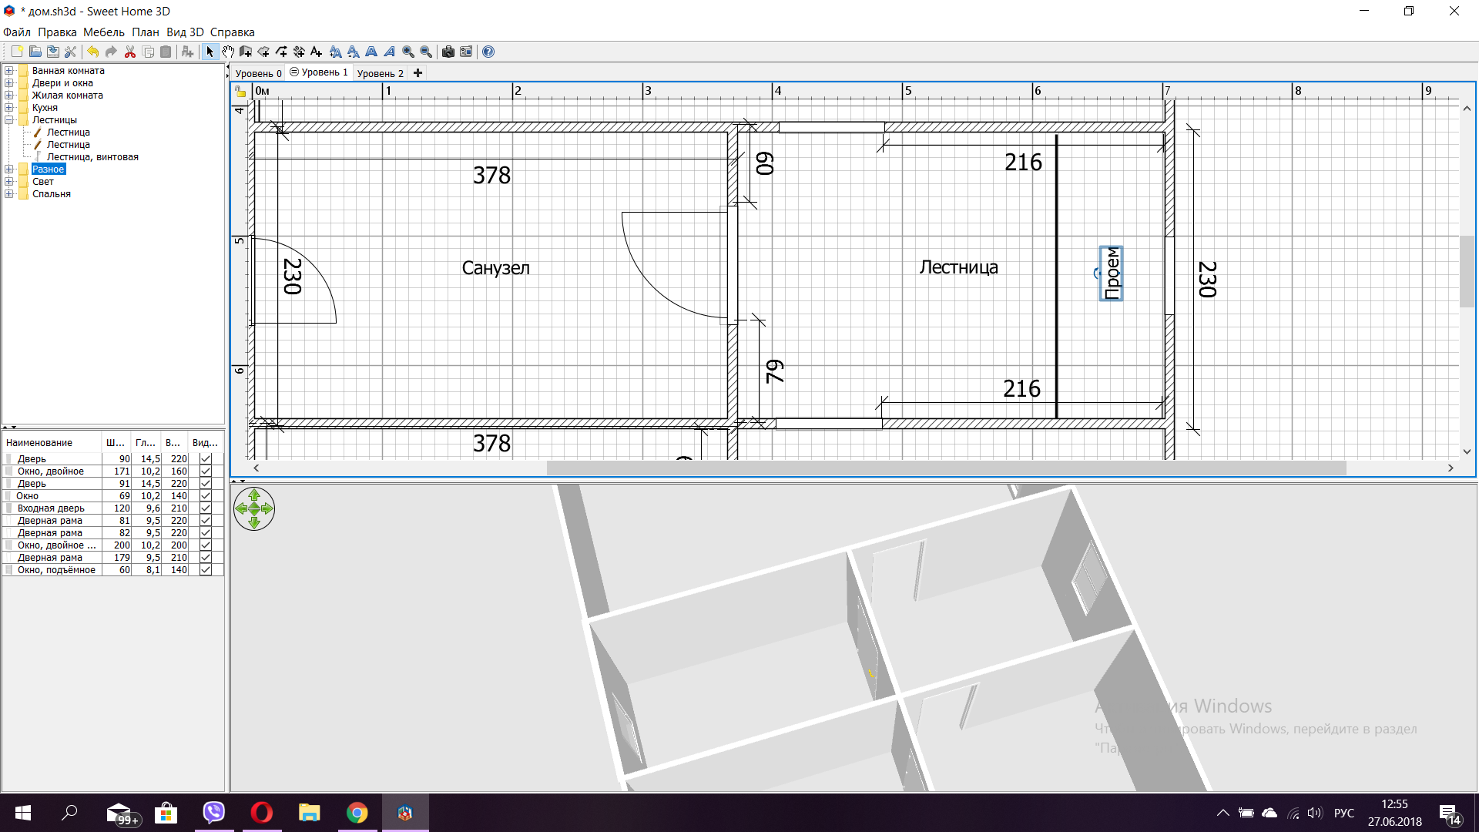The width and height of the screenshot is (1479, 832).
Task: Add a new level with plus button
Action: pyautogui.click(x=418, y=73)
